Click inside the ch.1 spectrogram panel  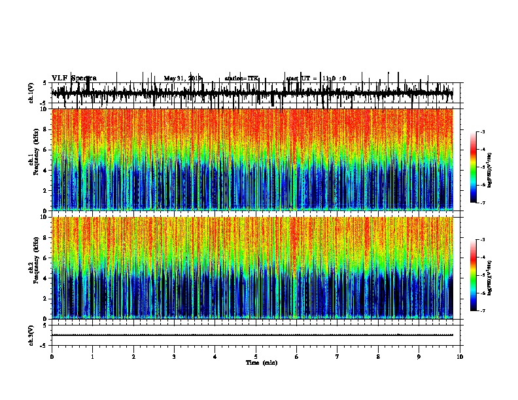click(252, 159)
